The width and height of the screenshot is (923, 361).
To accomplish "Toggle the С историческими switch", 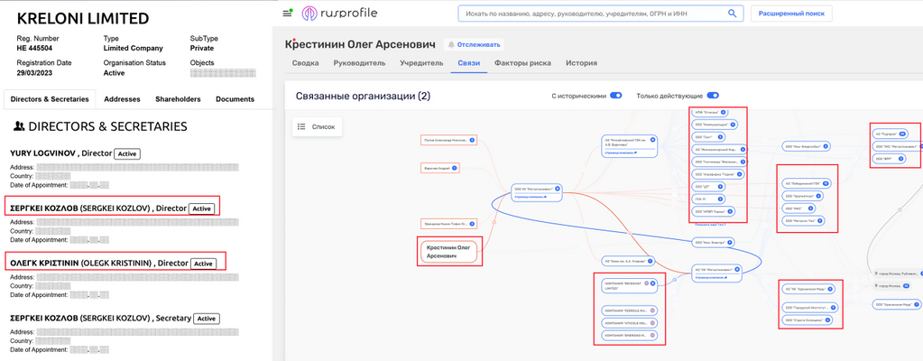I will click(x=616, y=96).
